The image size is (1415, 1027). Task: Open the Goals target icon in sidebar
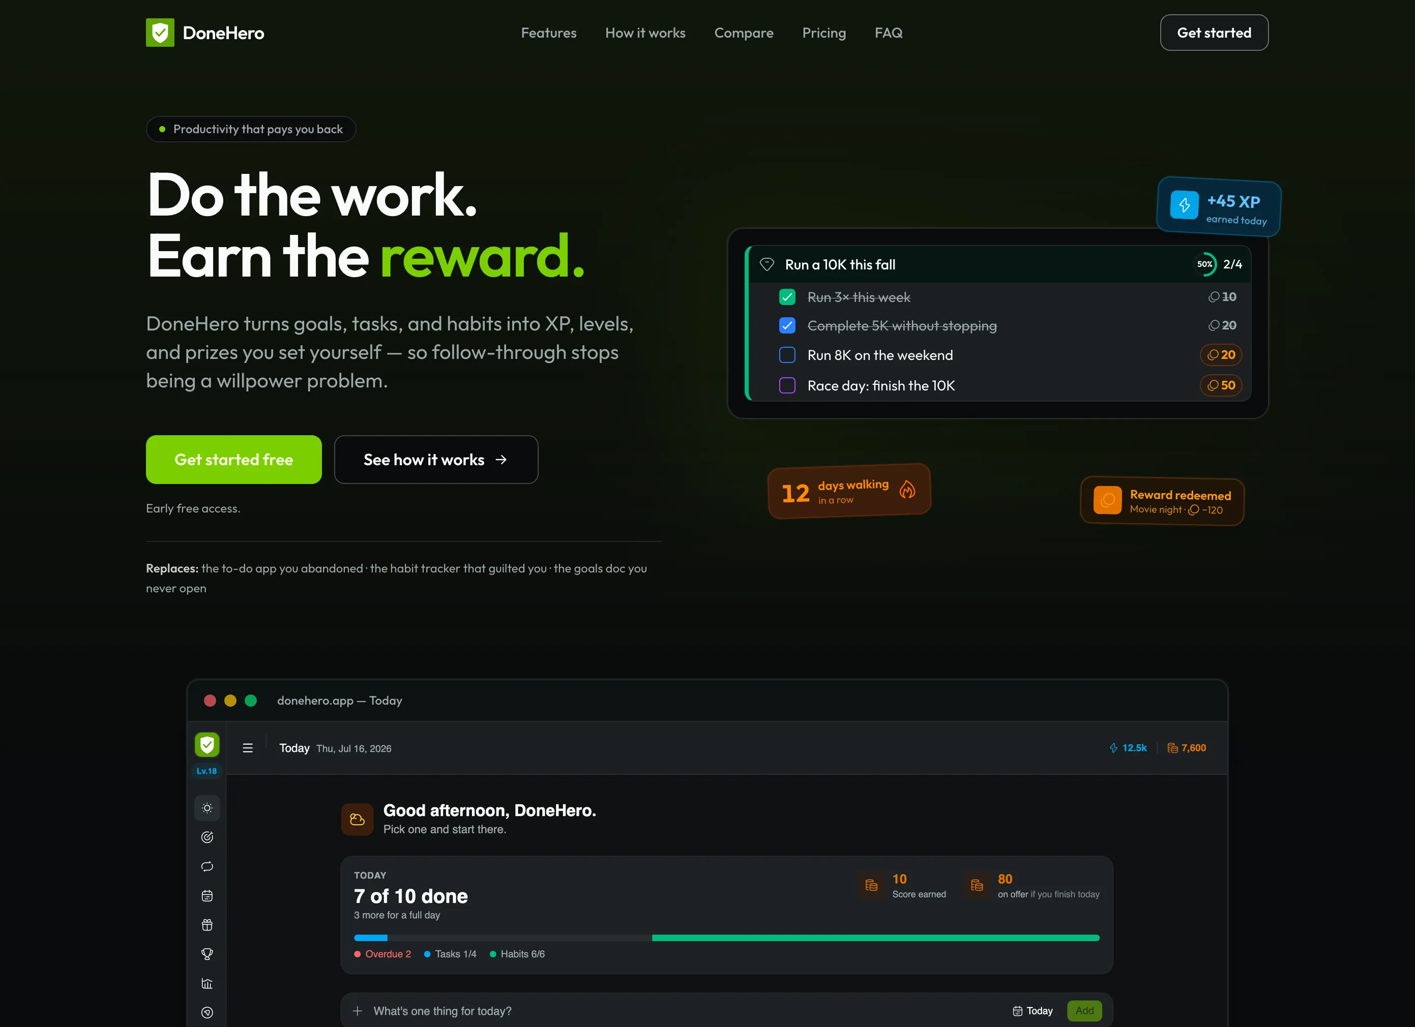207,837
